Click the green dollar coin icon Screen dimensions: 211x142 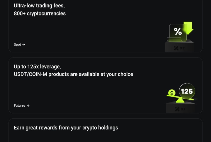click(172, 93)
